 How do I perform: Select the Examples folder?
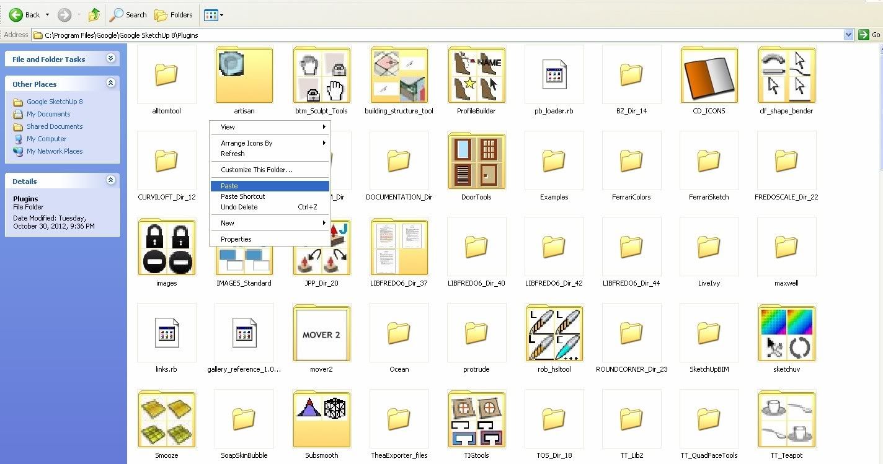(x=554, y=166)
